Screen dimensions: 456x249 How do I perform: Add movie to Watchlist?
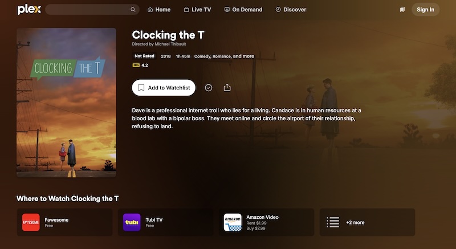point(164,88)
